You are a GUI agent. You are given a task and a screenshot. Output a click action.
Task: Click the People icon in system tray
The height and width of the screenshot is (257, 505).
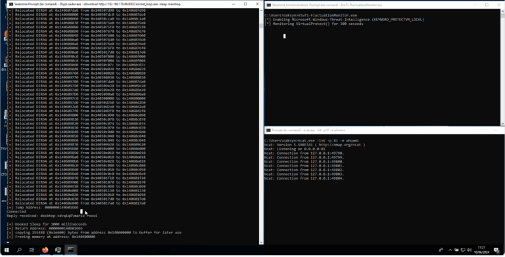(441, 250)
